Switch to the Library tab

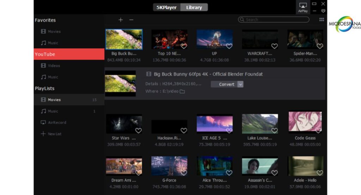click(194, 7)
